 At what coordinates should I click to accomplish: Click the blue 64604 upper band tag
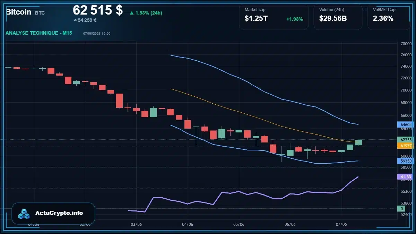(x=406, y=124)
